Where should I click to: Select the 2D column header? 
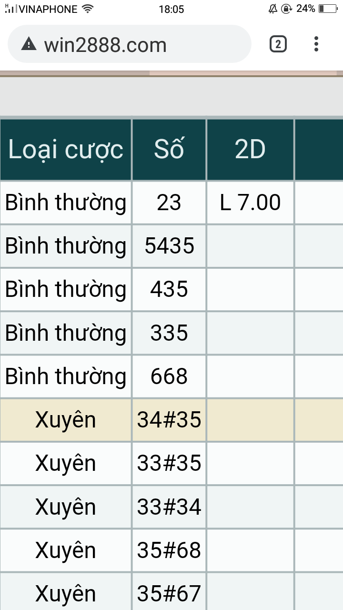pyautogui.click(x=251, y=150)
